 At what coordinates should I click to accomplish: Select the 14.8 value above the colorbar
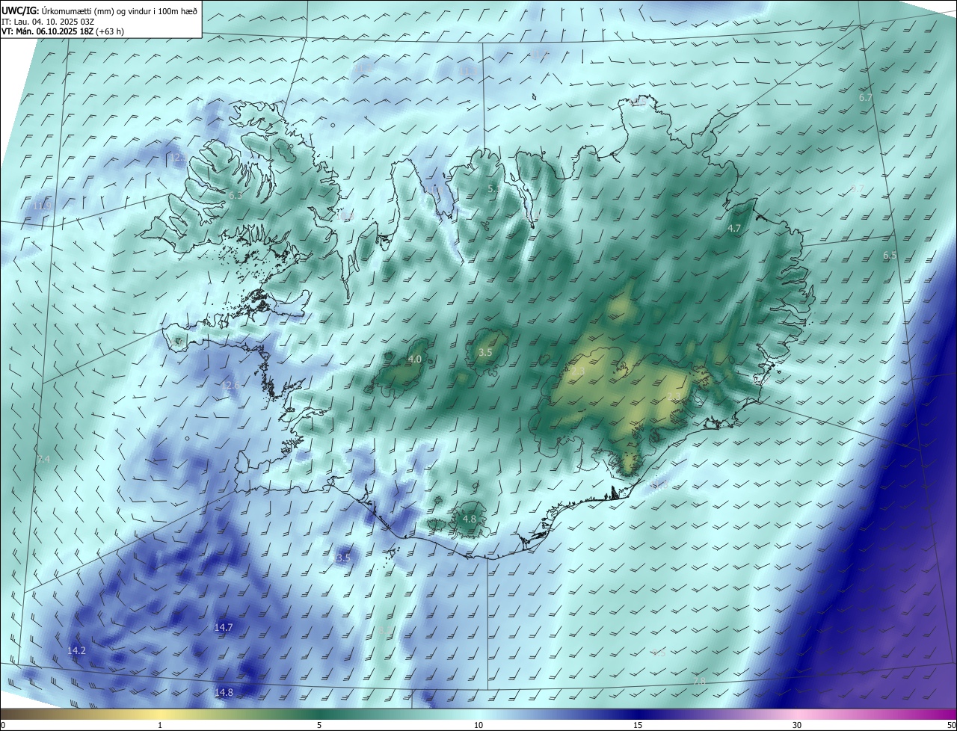pyautogui.click(x=224, y=693)
